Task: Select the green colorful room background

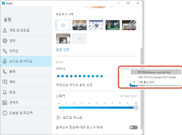Action: 113,25
